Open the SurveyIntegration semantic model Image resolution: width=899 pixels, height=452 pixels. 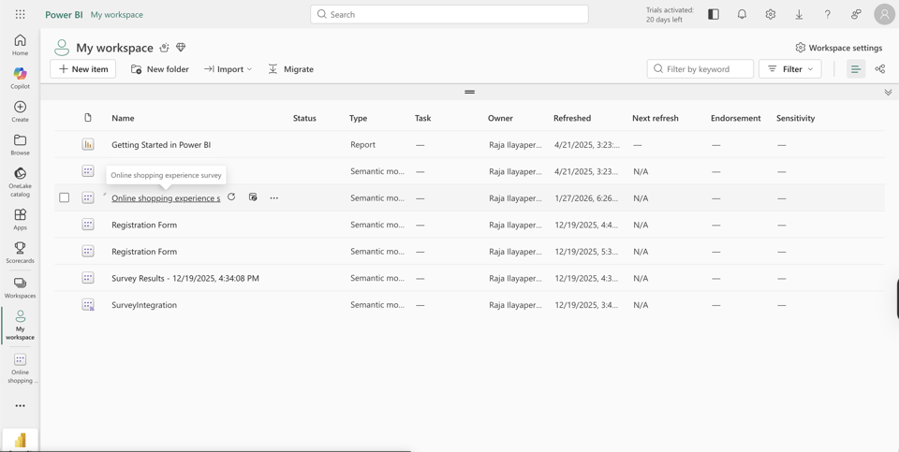(144, 305)
